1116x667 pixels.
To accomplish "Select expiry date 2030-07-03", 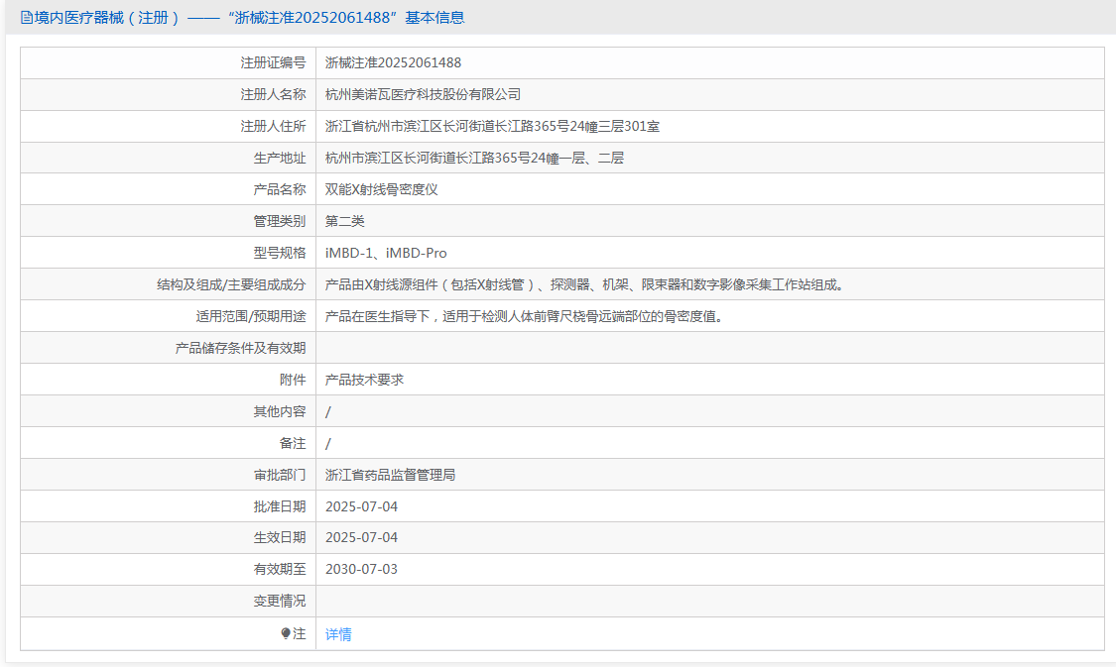I will (x=361, y=569).
